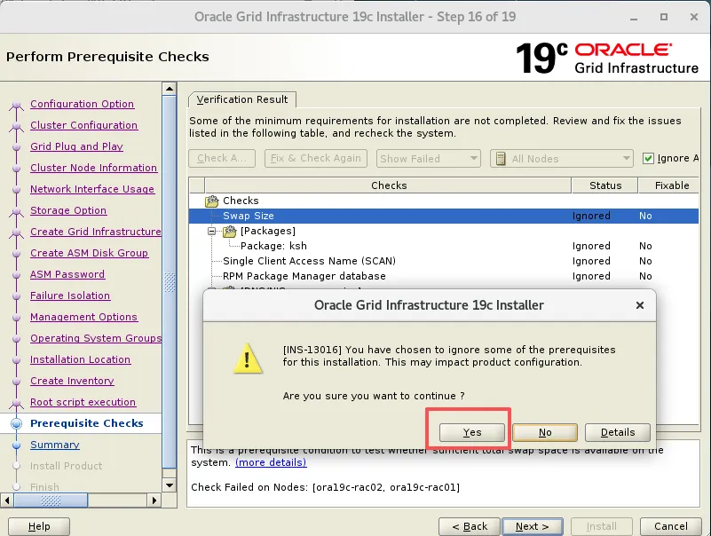Open the Summary step link
The image size is (711, 536).
point(55,445)
